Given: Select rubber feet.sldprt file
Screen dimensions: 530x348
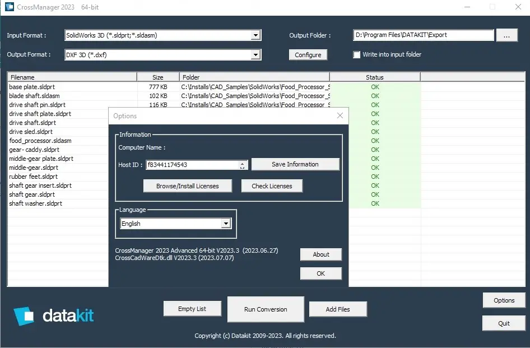Looking at the screenshot, I should point(33,177).
